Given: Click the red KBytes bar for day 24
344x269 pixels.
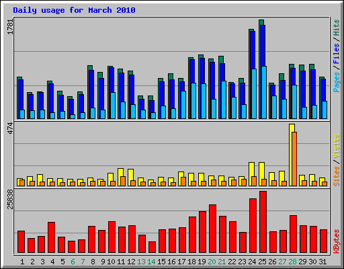Looking at the screenshot, I should 253,226.
